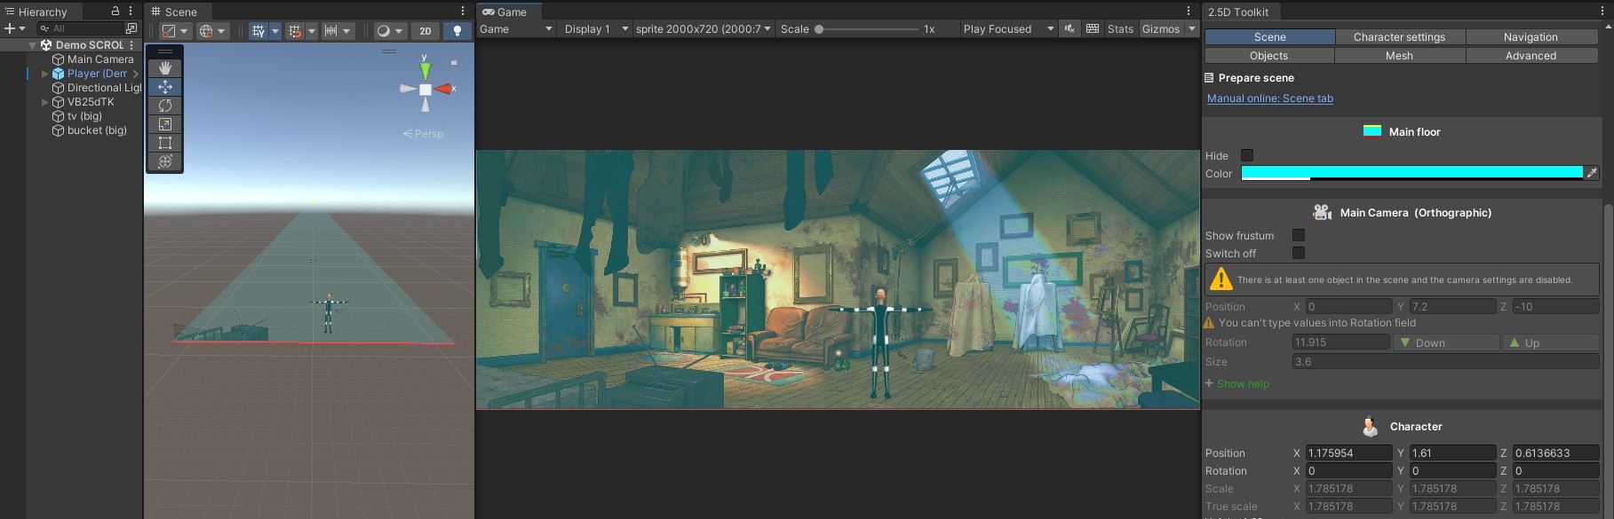Open the Navigation tab in 2.5D Toolkit
This screenshot has width=1614, height=519.
pos(1531,37)
